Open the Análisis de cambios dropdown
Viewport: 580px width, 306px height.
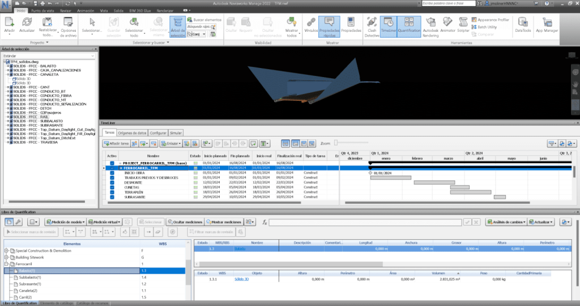click(x=504, y=222)
